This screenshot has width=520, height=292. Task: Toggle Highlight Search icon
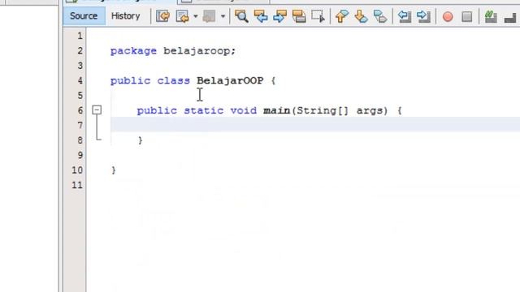(x=299, y=16)
